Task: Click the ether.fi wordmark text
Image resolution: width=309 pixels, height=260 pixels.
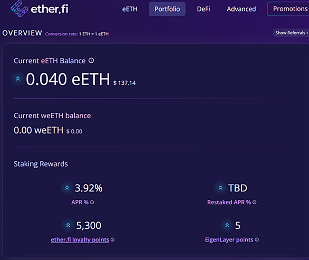Action: [50, 9]
